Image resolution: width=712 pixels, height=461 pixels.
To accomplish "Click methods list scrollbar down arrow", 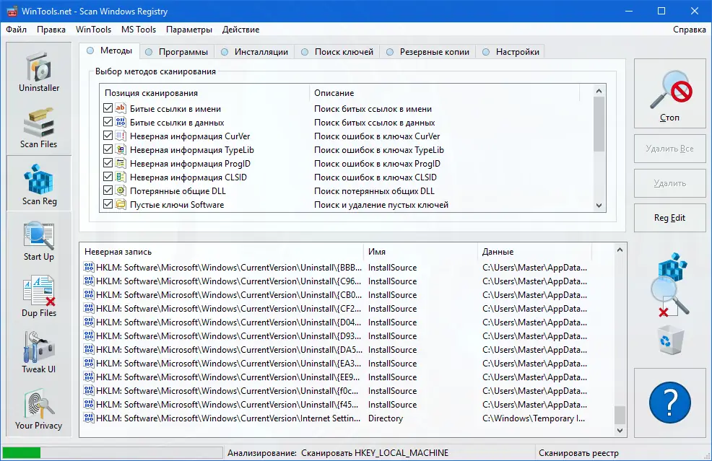I will (599, 206).
